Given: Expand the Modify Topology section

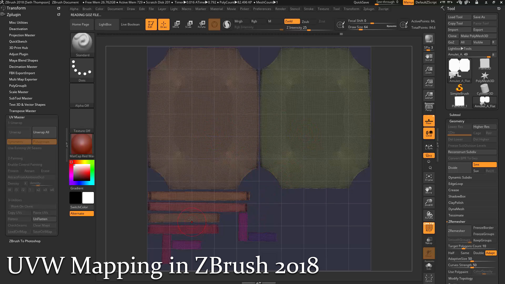Looking at the screenshot, I should click(x=460, y=278).
